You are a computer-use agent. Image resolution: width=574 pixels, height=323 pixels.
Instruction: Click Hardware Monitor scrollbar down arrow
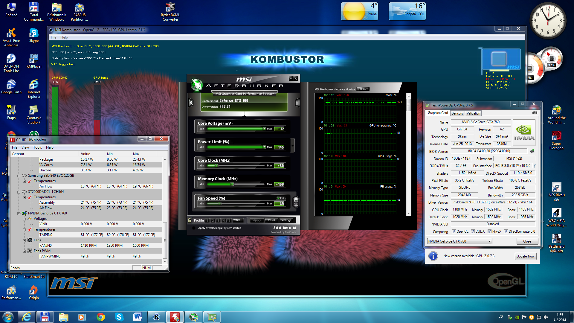click(x=408, y=214)
